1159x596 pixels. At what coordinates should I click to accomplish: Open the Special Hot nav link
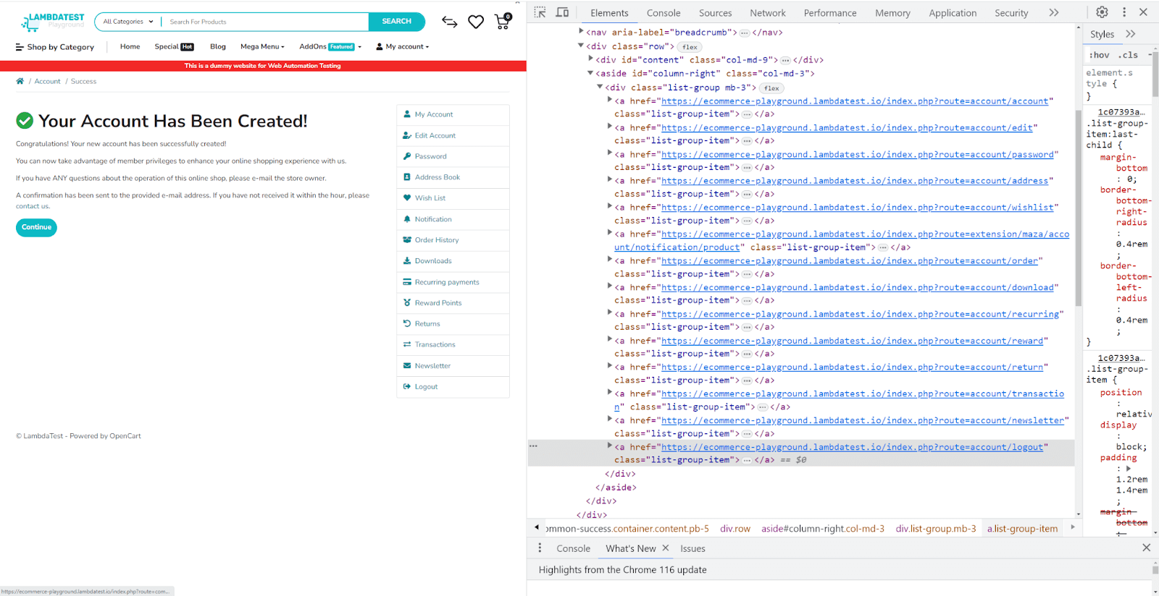point(174,47)
